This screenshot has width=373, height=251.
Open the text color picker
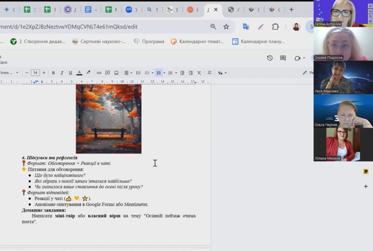79,73
